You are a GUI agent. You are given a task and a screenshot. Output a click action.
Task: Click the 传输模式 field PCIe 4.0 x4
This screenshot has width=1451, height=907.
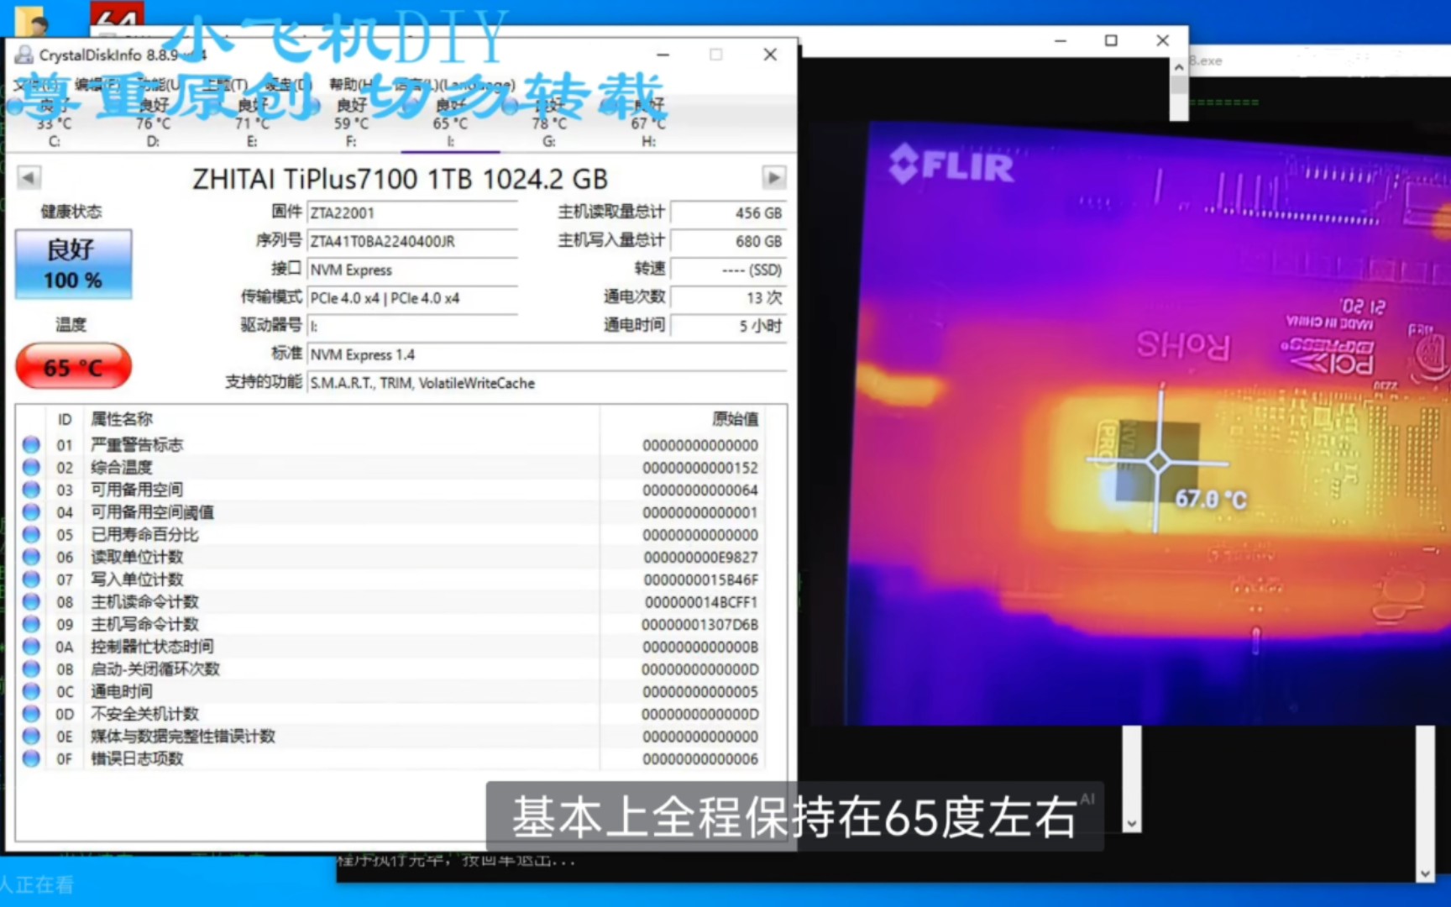pyautogui.click(x=411, y=298)
